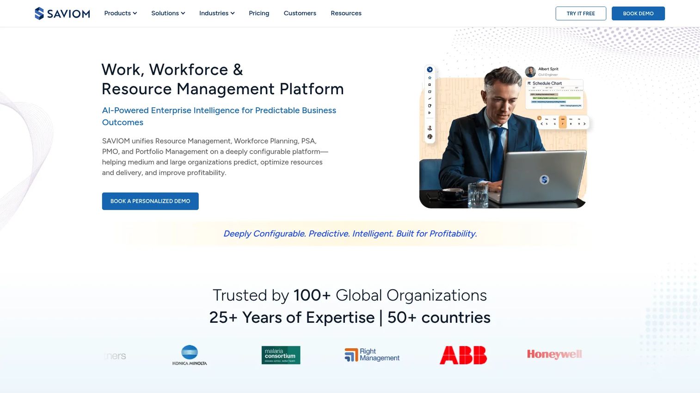Click 'Trusted by 100+ Global Organizations' heading
The width and height of the screenshot is (700, 393).
click(x=350, y=295)
